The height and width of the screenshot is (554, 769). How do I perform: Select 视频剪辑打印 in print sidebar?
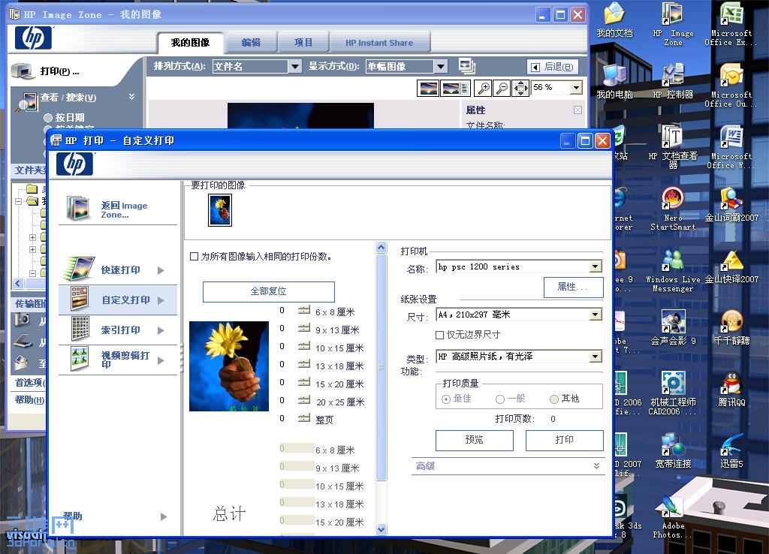(118, 360)
